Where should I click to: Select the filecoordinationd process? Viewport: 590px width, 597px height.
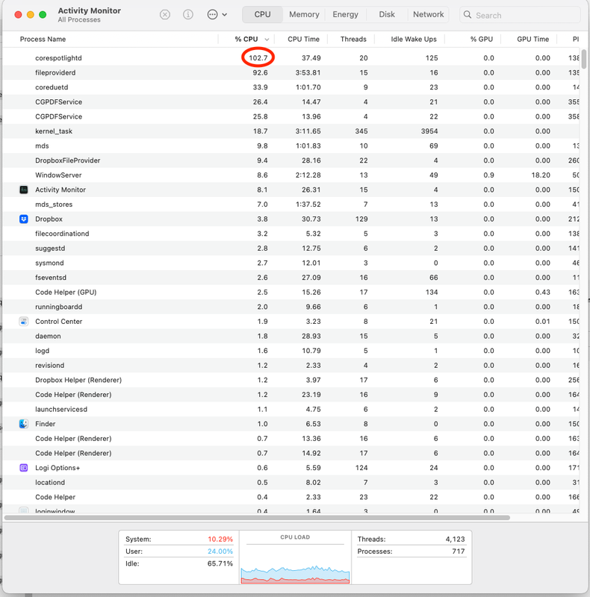point(291,234)
